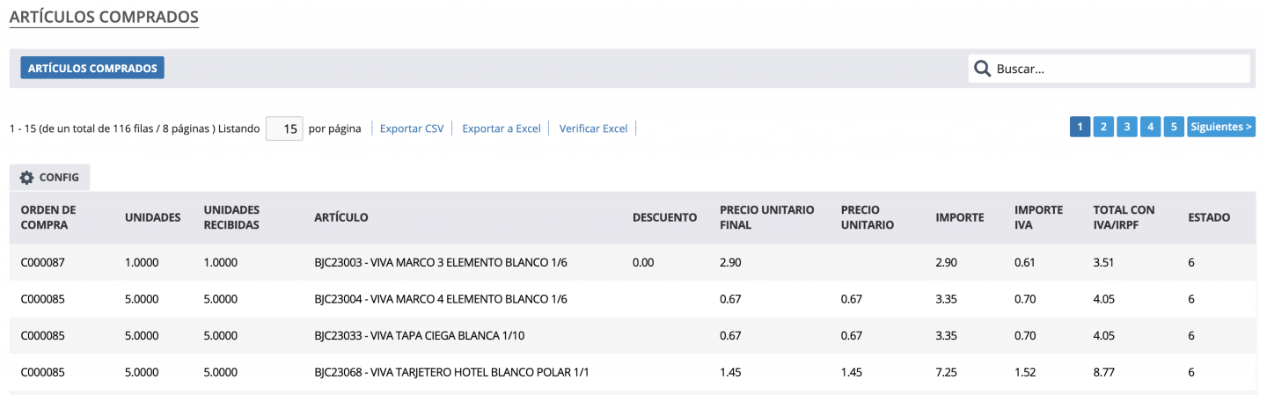
Task: Type in the Buscar search field
Action: click(1117, 69)
